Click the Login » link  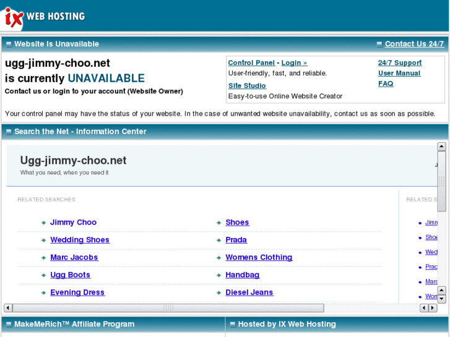click(x=294, y=63)
